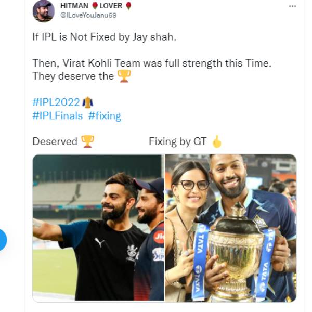Click the tweet author's profile avatar
The image size is (312, 312).
tap(43, 11)
